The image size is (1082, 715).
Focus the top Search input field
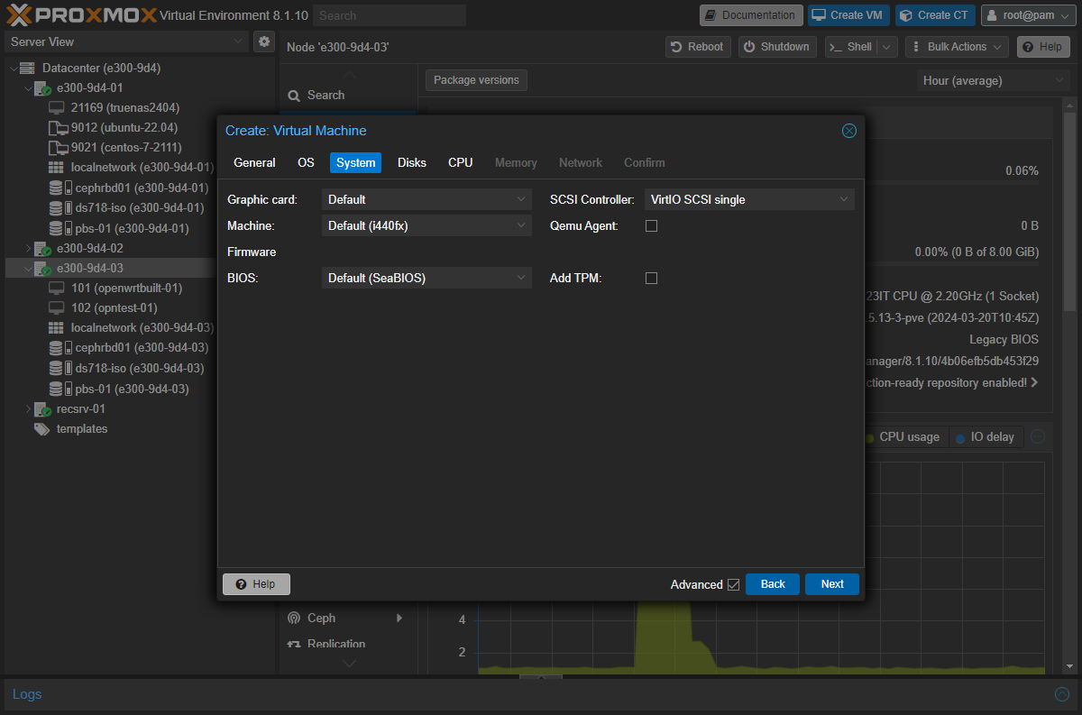[390, 15]
